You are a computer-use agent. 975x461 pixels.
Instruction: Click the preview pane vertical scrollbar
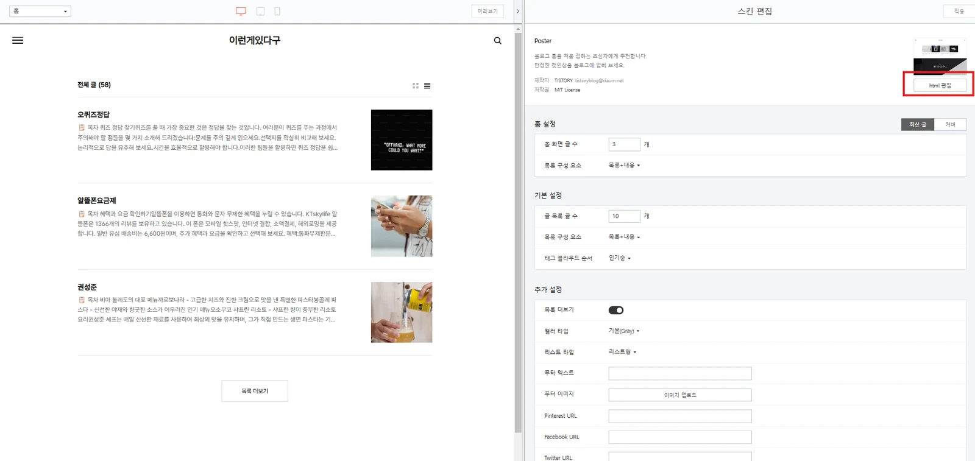518,233
